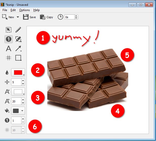Open the red color picker swatch
The width and height of the screenshot is (156, 141).
(x=18, y=72)
